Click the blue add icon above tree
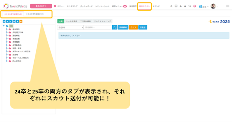The width and height of the screenshot is (232, 122). (x=4, y=21)
